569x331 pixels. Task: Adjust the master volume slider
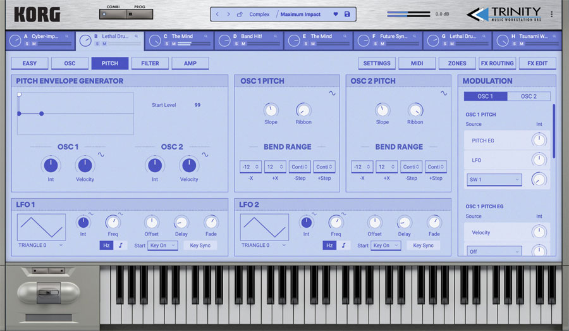(408, 14)
